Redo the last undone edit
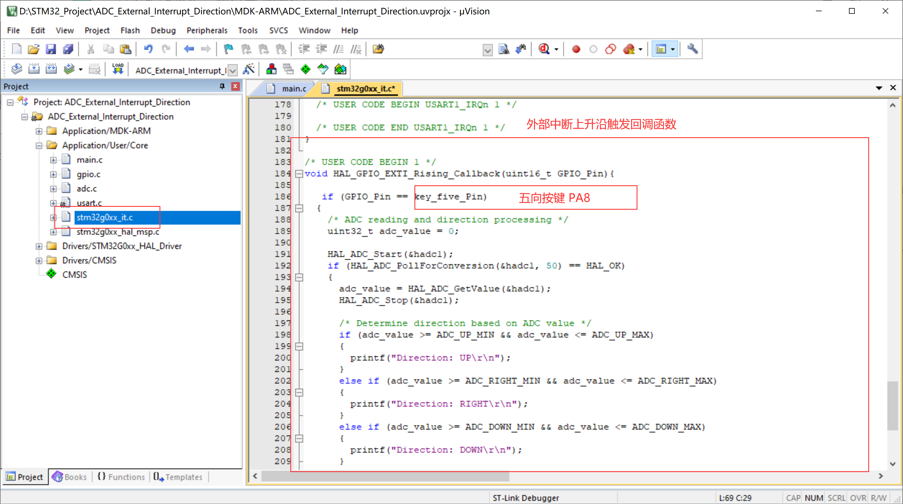The height and width of the screenshot is (504, 903). pyautogui.click(x=166, y=49)
